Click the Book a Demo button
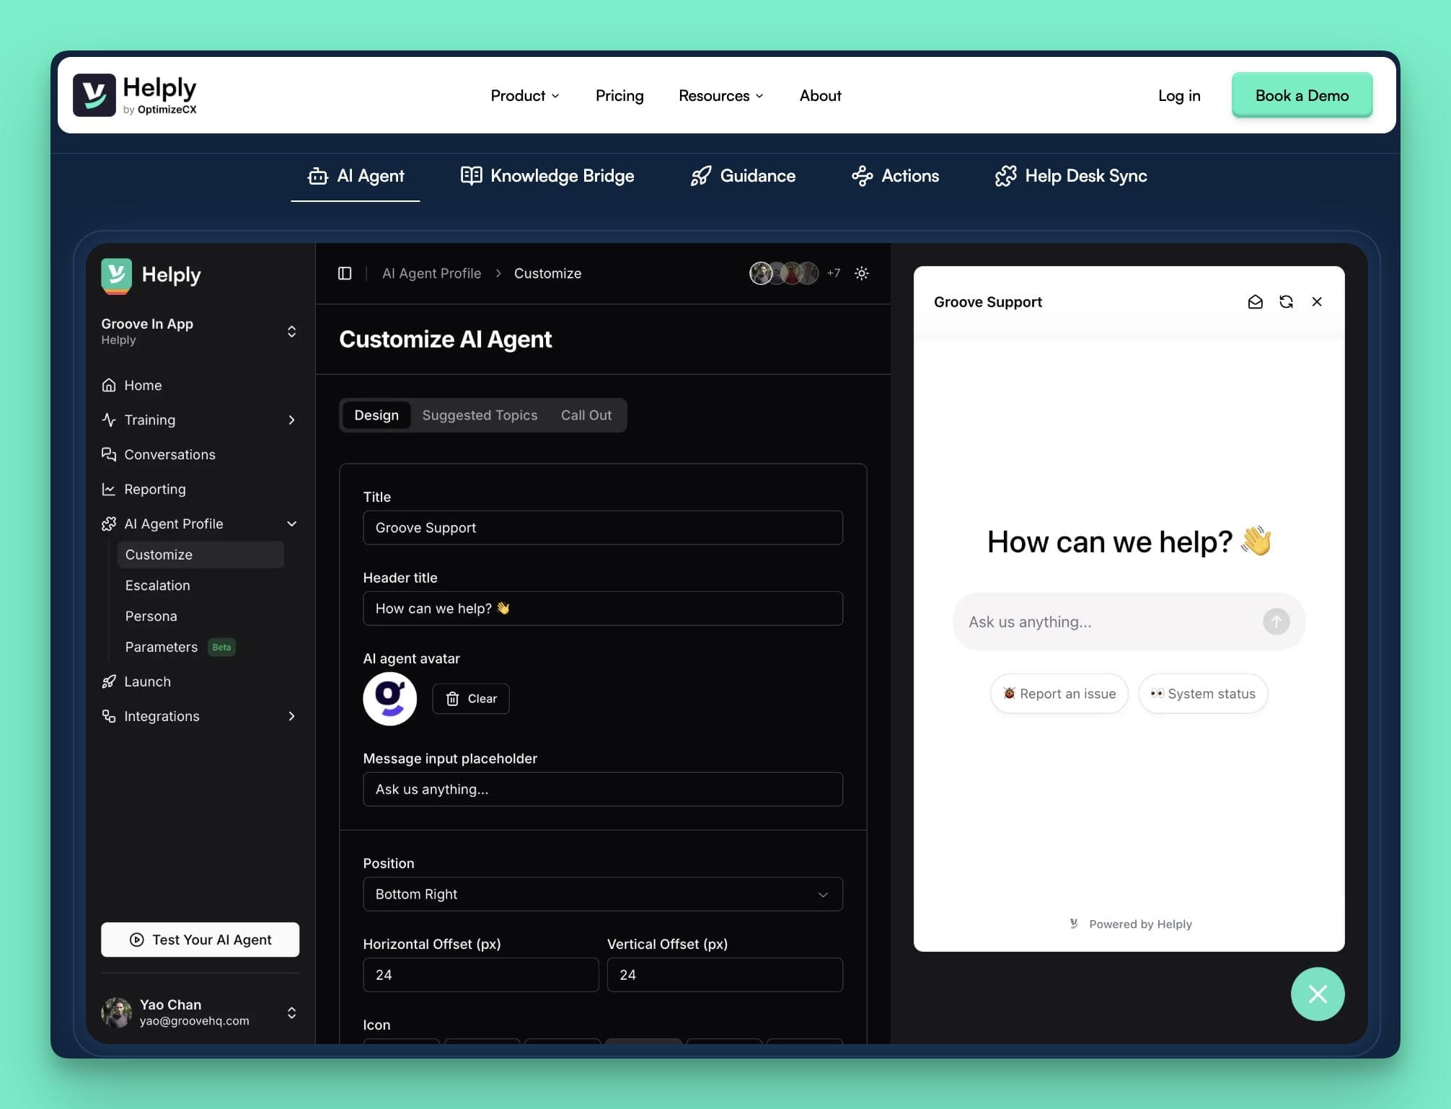Screen dimensions: 1451x1109 (x=1302, y=95)
